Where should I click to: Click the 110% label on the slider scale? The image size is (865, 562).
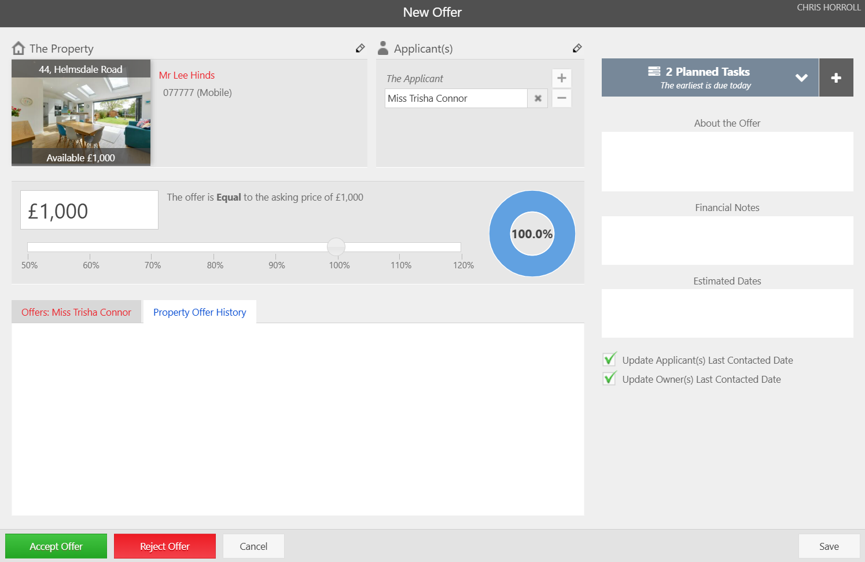coord(401,265)
